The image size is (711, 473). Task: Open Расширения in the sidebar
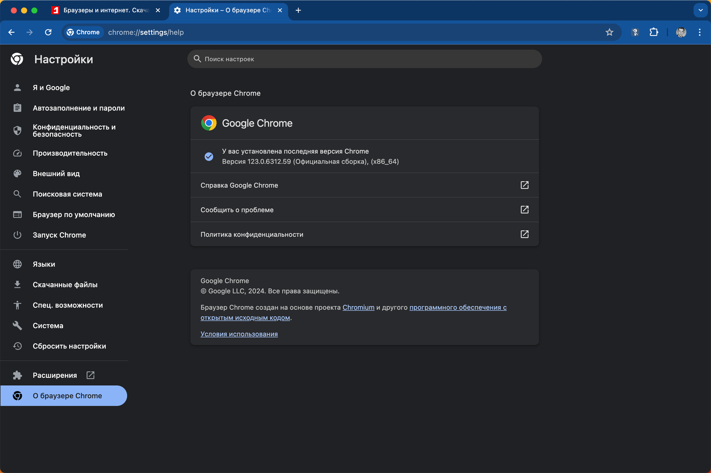tap(55, 375)
